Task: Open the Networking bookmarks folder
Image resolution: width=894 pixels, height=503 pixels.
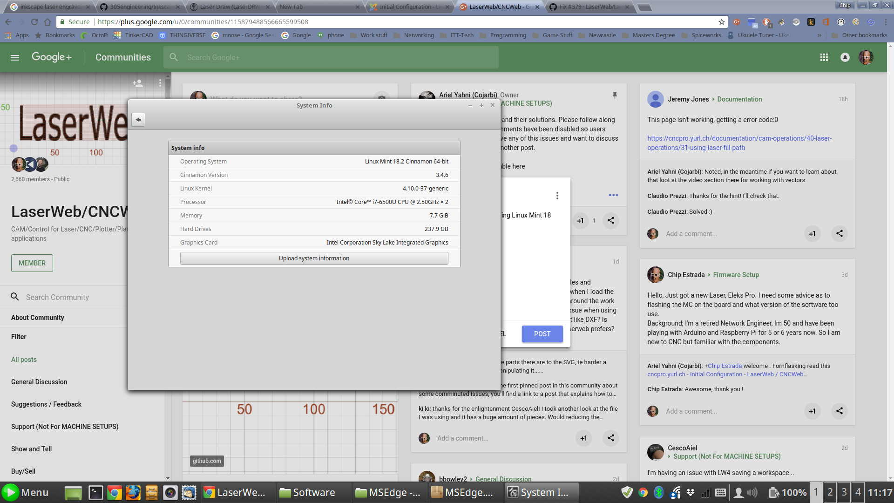Action: (x=413, y=35)
